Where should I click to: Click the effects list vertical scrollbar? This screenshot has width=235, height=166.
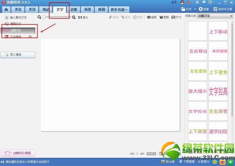pyautogui.click(x=232, y=70)
